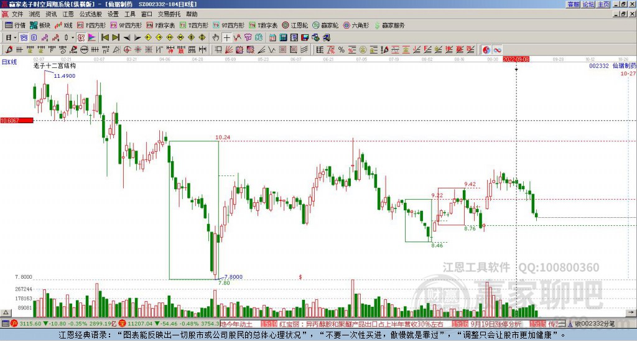The width and height of the screenshot is (637, 341).
Task: Open the 论坛 forum link
Action: pyautogui.click(x=588, y=4)
